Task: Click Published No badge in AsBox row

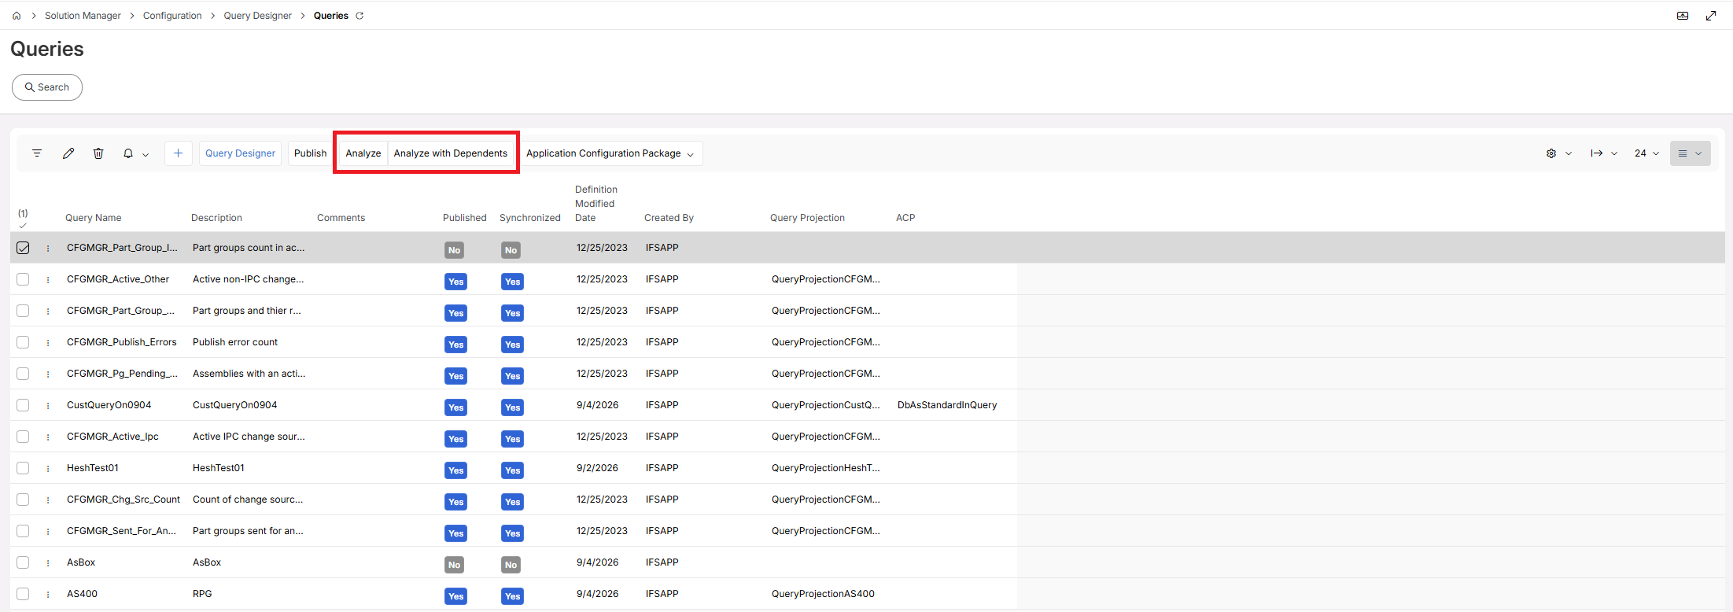Action: tap(455, 565)
